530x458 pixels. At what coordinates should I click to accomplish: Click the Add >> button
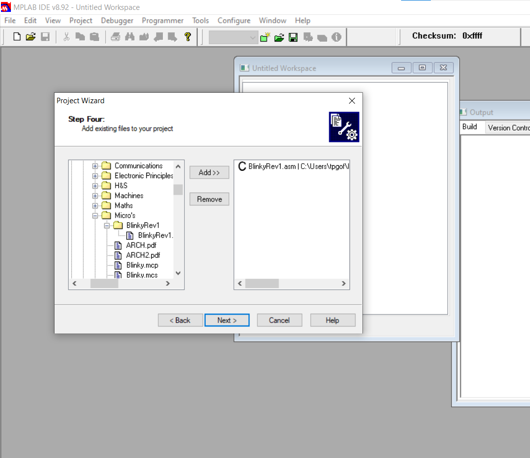pos(209,173)
